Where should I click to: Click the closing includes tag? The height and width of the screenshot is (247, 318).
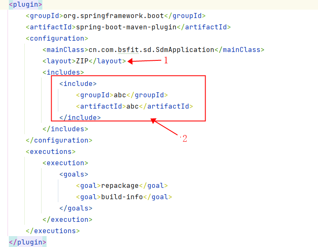coord(65,129)
